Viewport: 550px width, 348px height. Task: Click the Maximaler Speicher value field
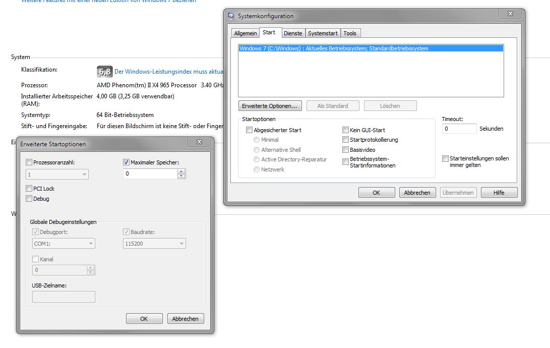pyautogui.click(x=150, y=173)
